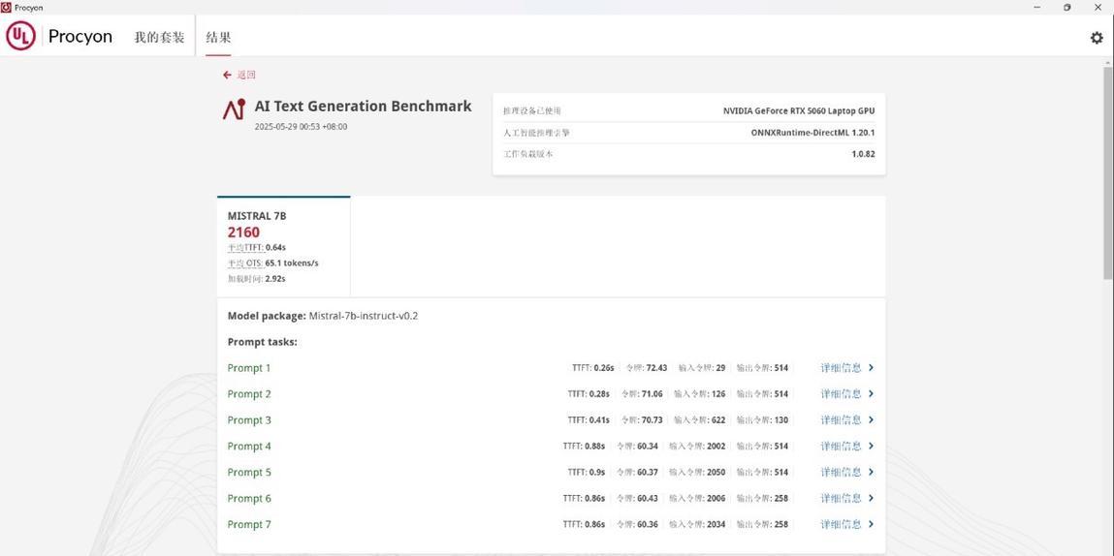Open 详细信息 for Prompt 6

[841, 499]
